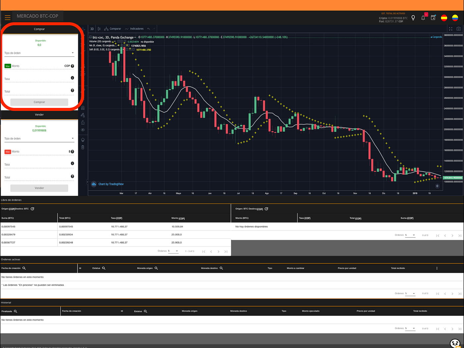
Task: Open Indicadores menu
Action: pyautogui.click(x=134, y=29)
